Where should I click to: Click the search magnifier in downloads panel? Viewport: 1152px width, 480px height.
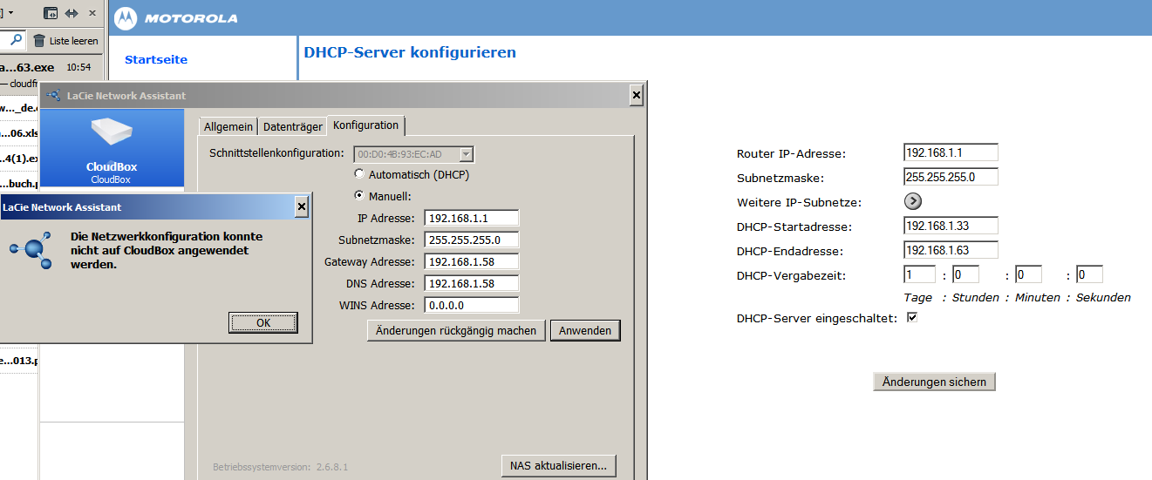16,40
